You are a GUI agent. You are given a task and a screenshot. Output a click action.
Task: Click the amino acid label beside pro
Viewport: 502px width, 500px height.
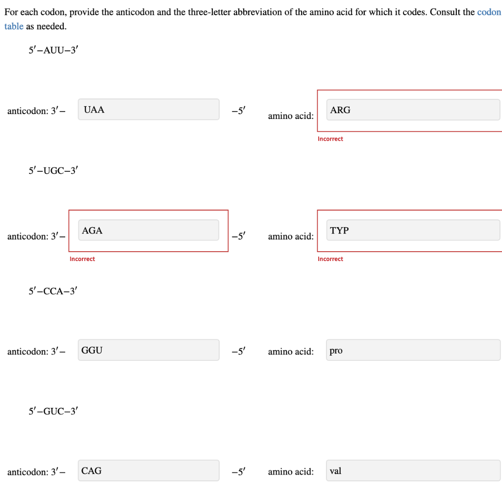(x=290, y=352)
